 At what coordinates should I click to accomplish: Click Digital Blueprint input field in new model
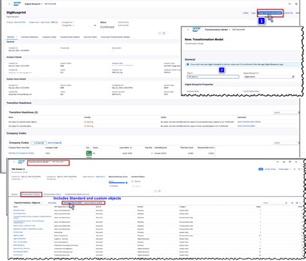point(269,77)
